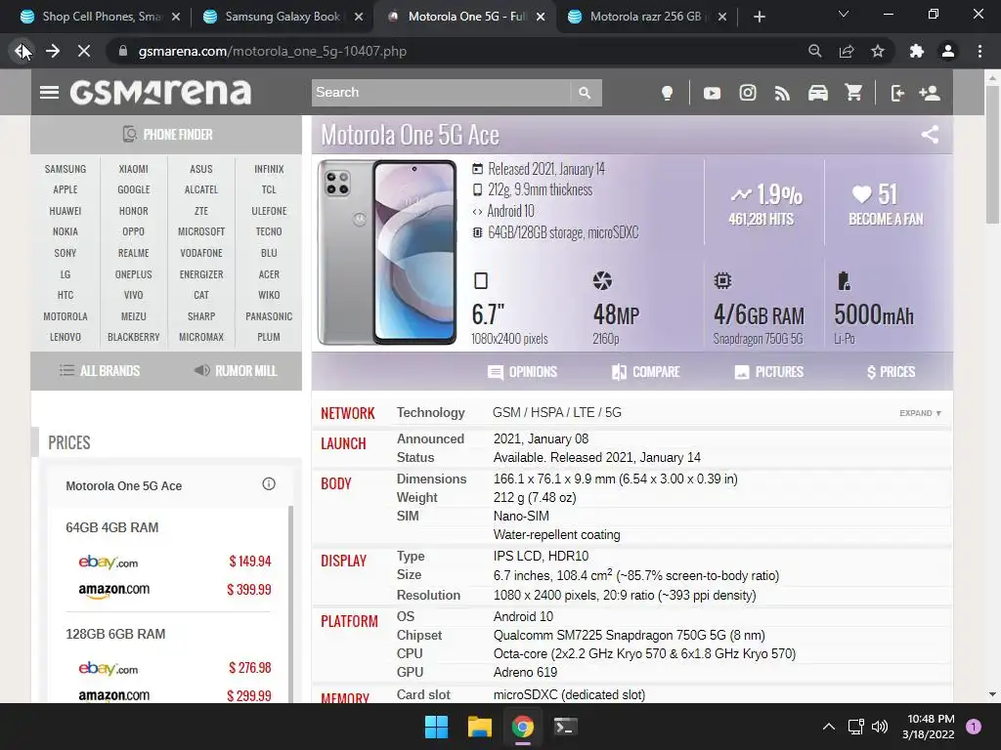Expand the Network specs section
This screenshot has width=1001, height=750.
(920, 413)
